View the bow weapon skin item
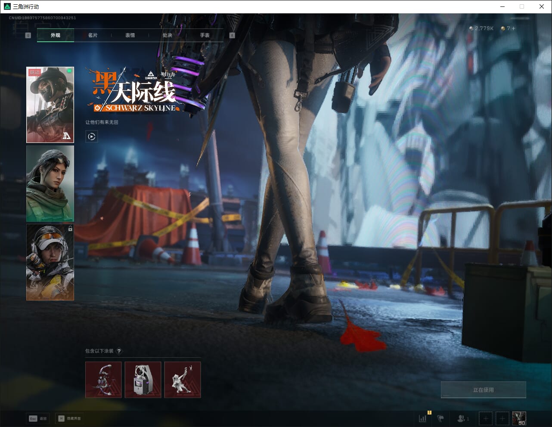The width and height of the screenshot is (552, 427). coord(103,380)
